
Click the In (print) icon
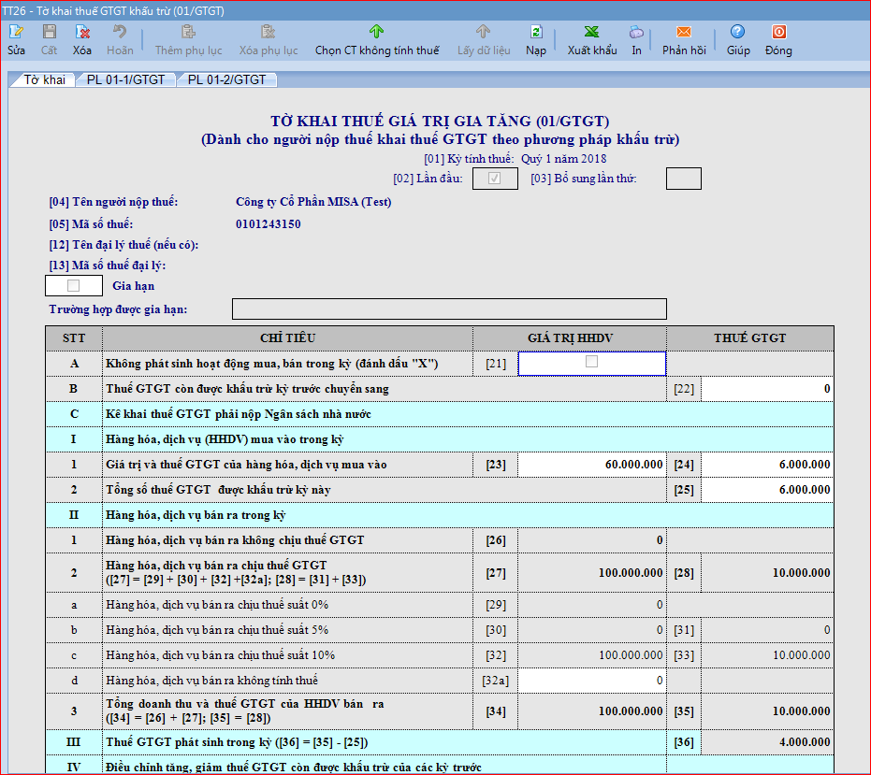636,32
